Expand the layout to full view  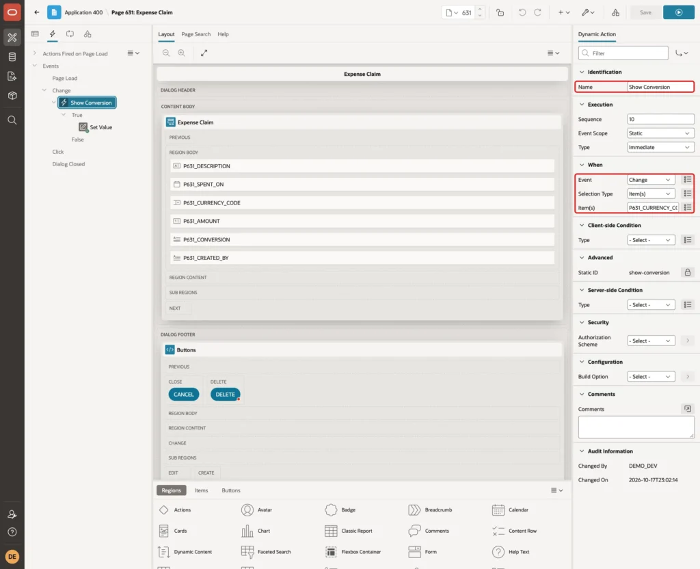click(x=204, y=53)
